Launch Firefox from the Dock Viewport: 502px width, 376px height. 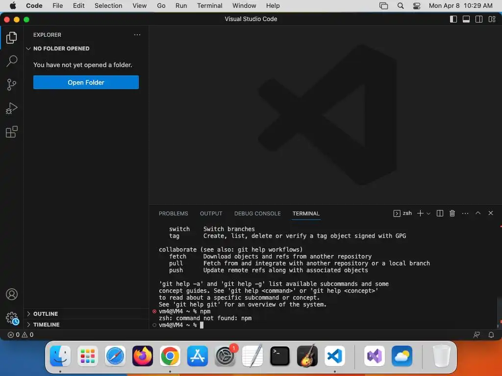tap(143, 356)
